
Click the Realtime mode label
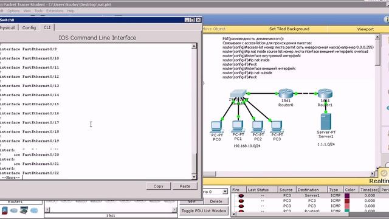tap(379, 181)
